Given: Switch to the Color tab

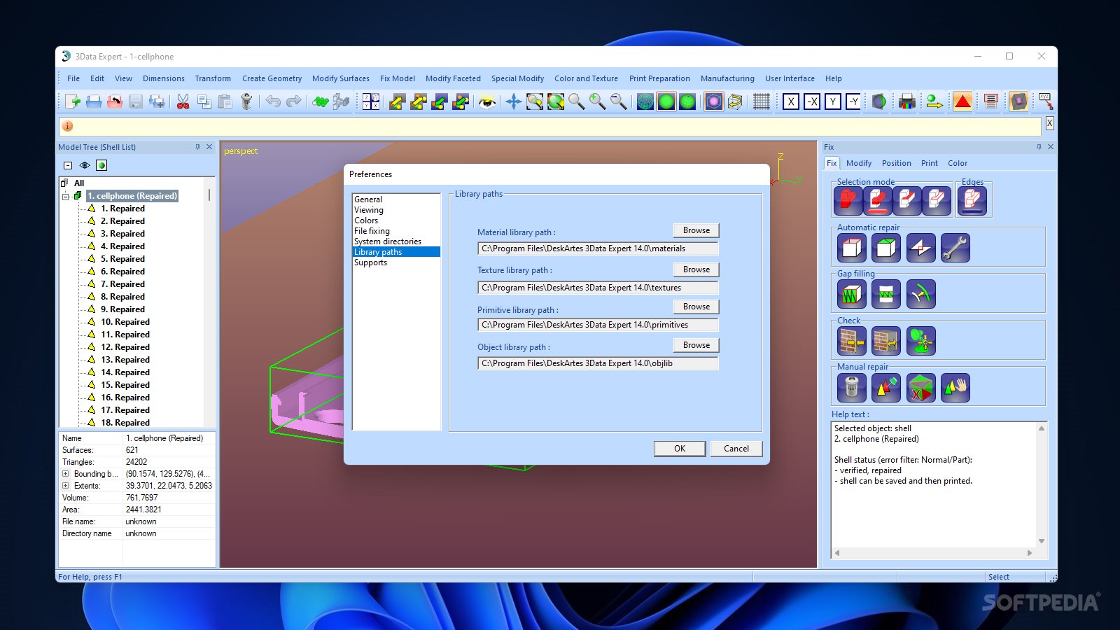Looking at the screenshot, I should click(958, 163).
